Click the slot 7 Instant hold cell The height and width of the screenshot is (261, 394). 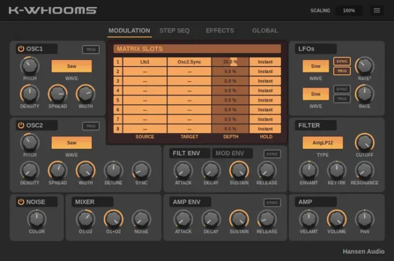[x=265, y=119]
